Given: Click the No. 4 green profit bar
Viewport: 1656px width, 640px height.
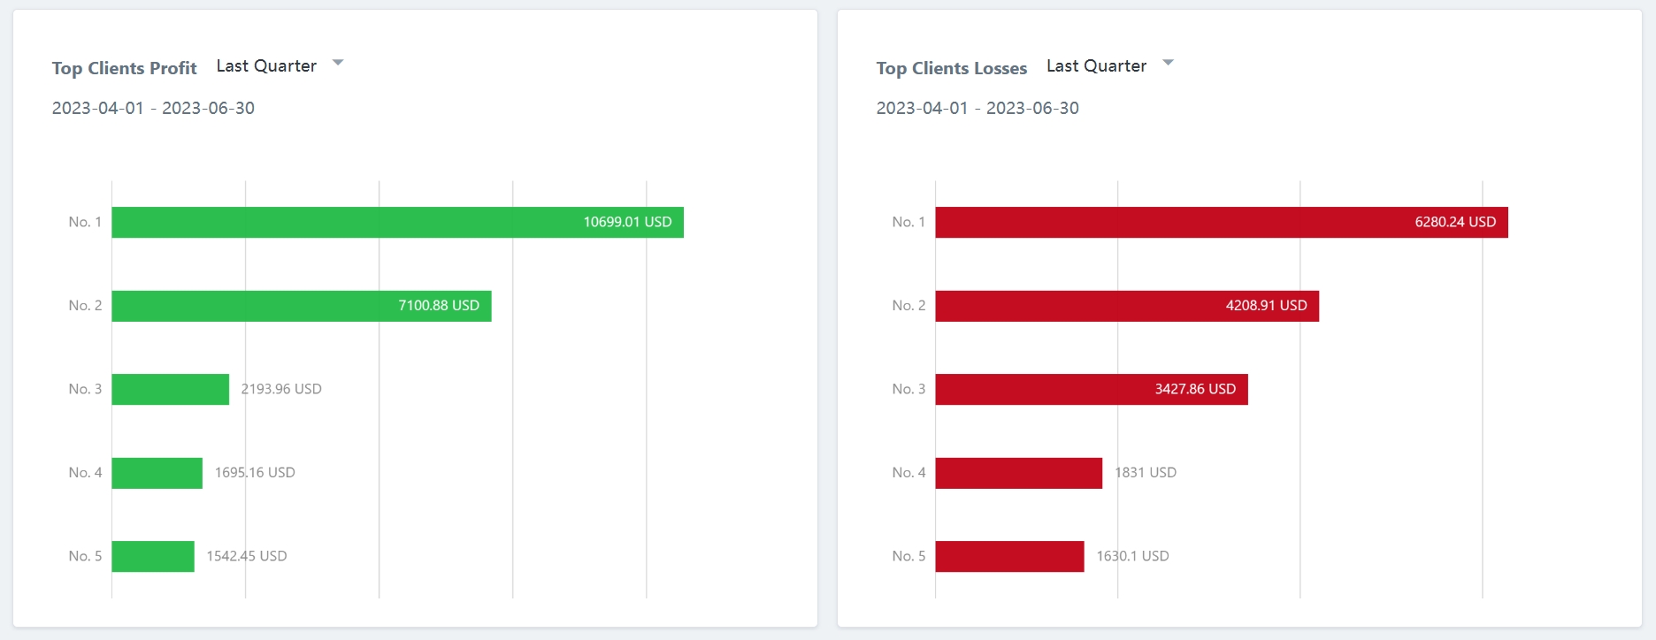Looking at the screenshot, I should 157,473.
